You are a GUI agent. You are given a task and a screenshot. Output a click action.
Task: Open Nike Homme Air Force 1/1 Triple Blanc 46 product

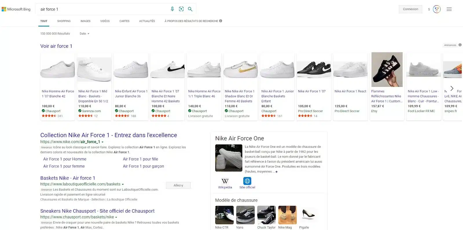204,86
